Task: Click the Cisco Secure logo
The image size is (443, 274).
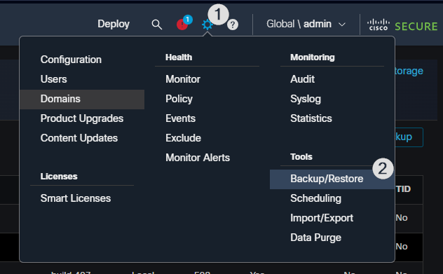Action: pos(402,25)
